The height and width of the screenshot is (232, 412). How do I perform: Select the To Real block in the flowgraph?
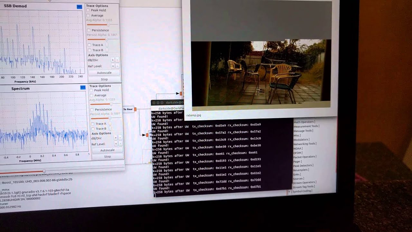[128, 109]
